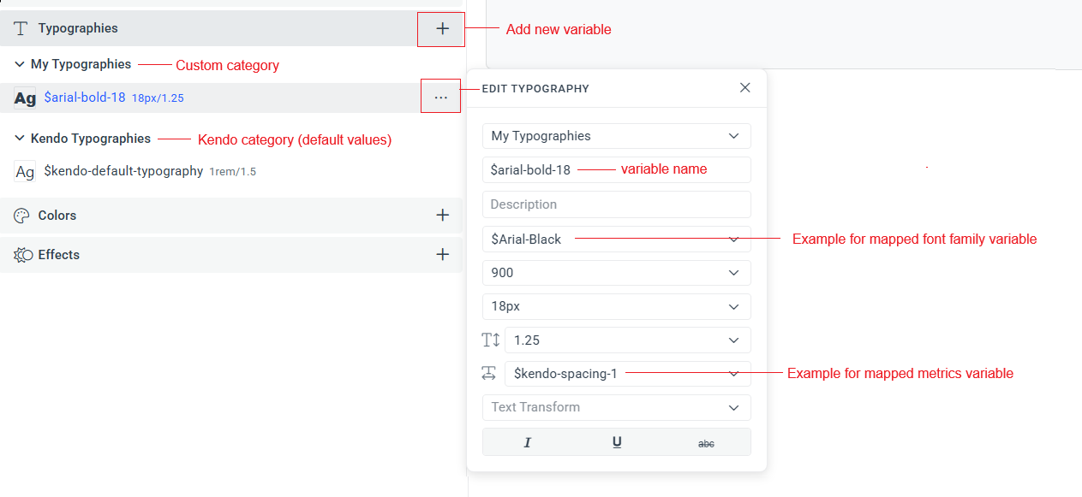Click the Ag icon beside $kendo-default-typography

click(26, 170)
